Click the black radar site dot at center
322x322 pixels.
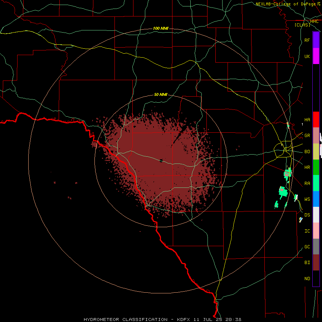tap(161, 161)
